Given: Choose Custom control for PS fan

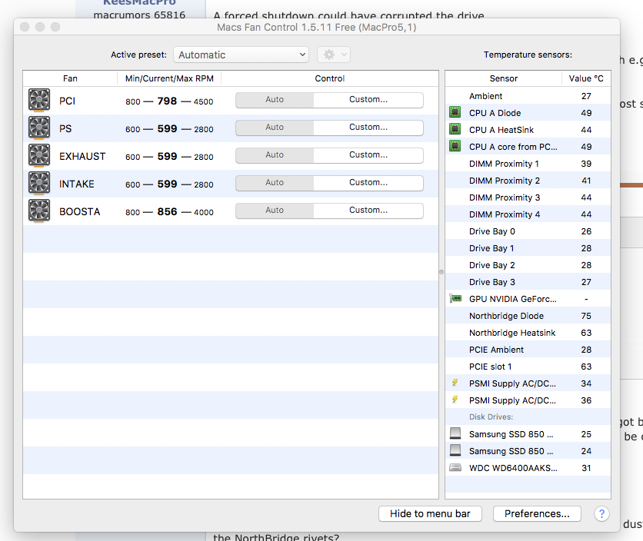Looking at the screenshot, I should pyautogui.click(x=368, y=128).
